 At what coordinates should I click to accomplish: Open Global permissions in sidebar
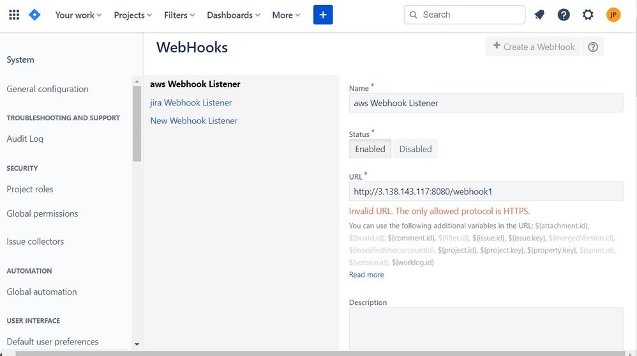click(x=42, y=213)
